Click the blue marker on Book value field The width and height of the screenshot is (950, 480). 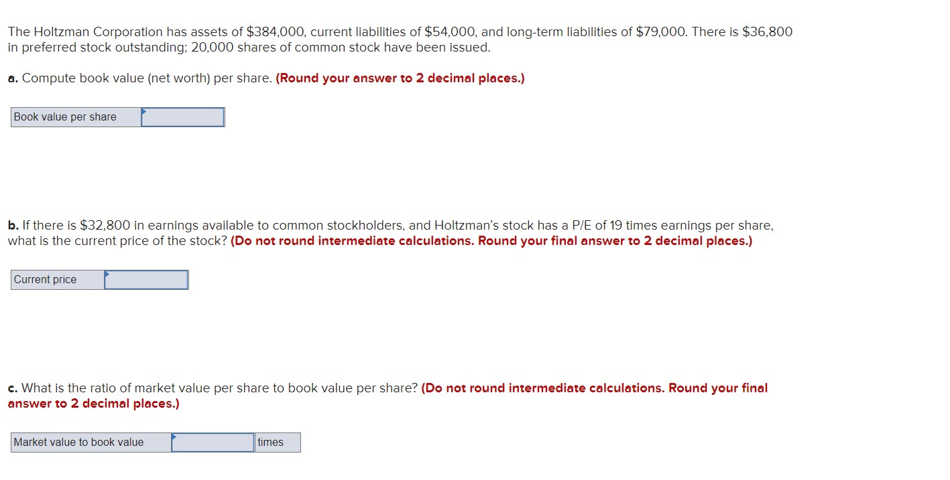coord(143,113)
